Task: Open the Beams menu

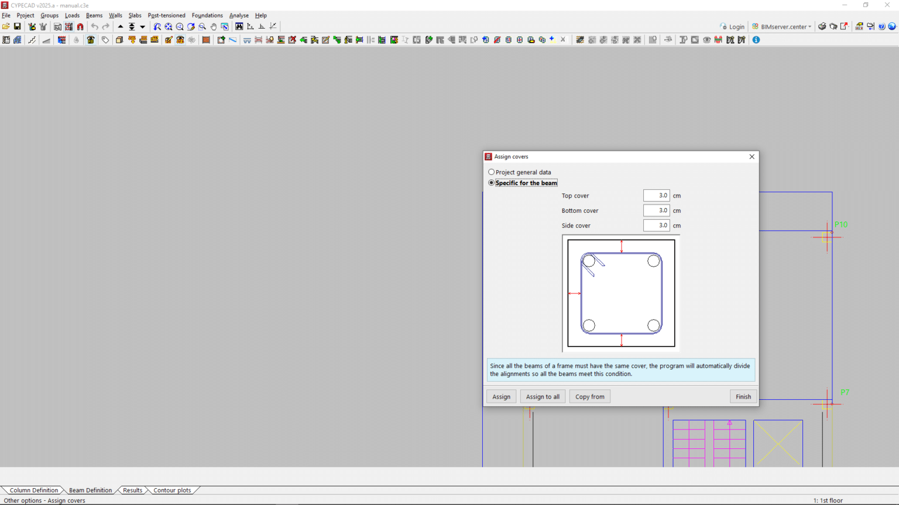Action: pos(94,16)
